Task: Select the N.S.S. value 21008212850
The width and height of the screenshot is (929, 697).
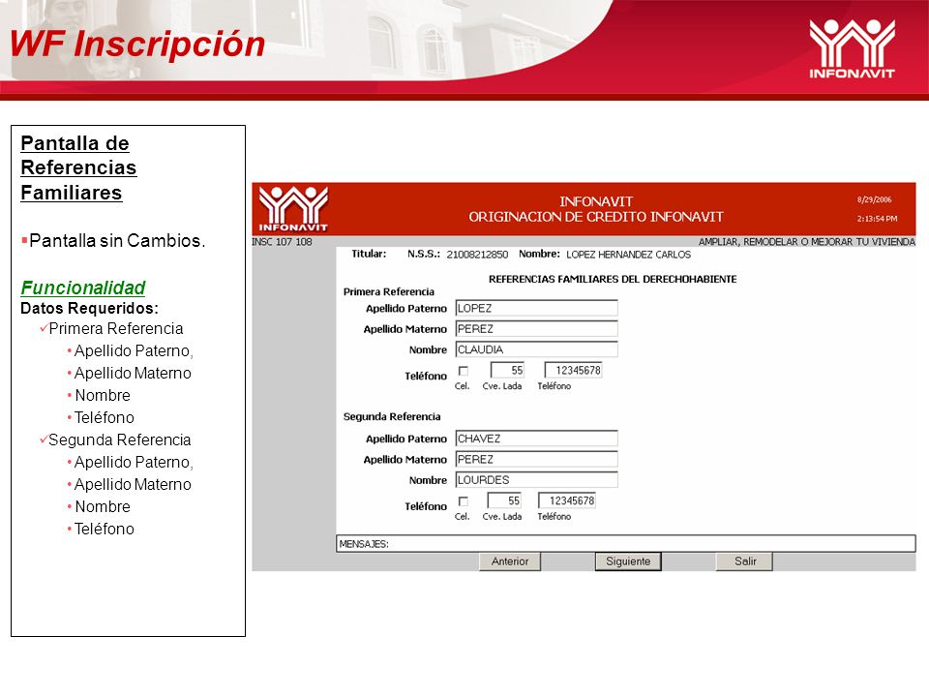Action: (477, 255)
